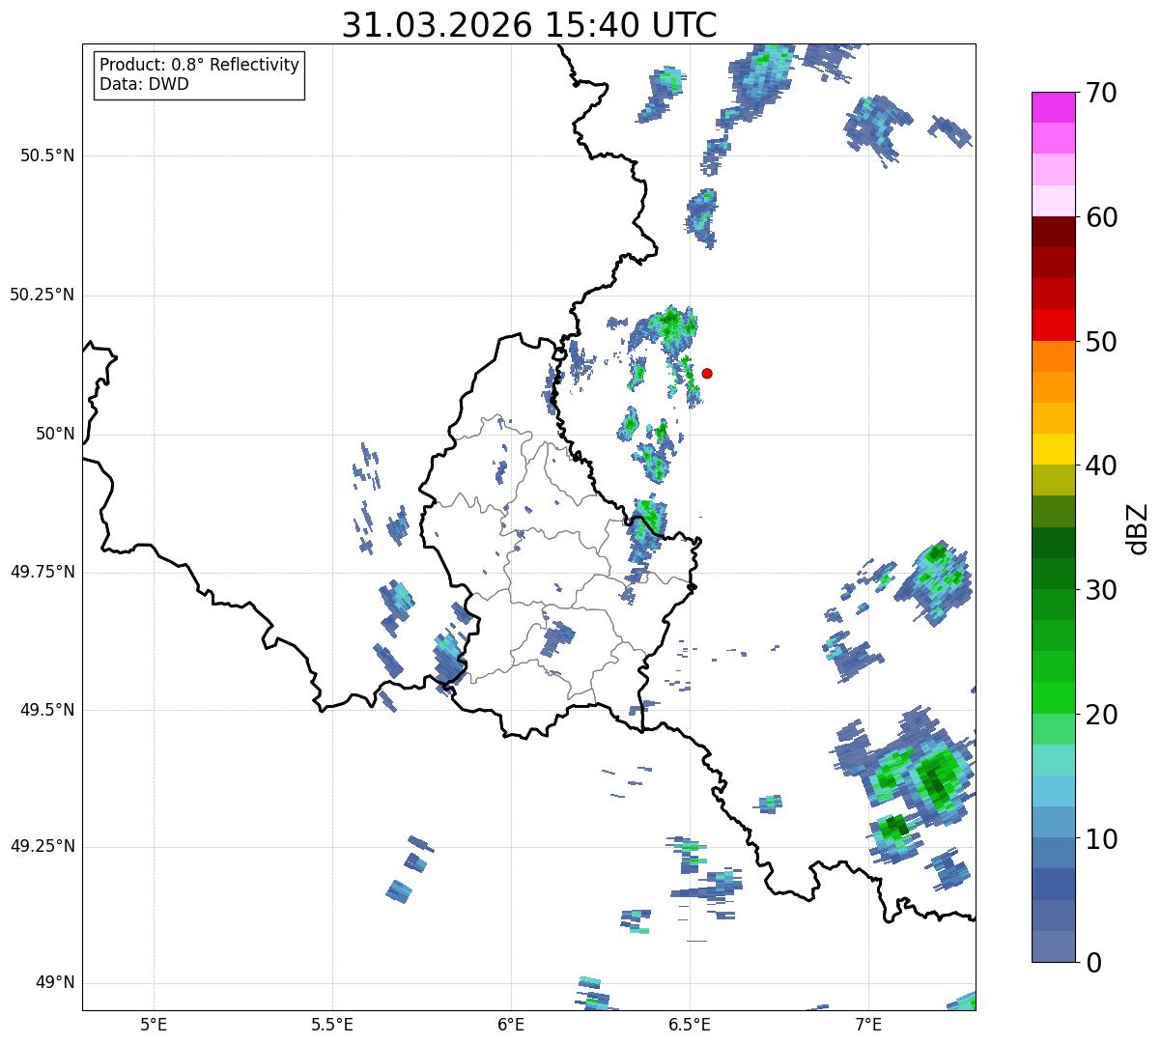Select the 50.5°N latitude label

tap(47, 155)
